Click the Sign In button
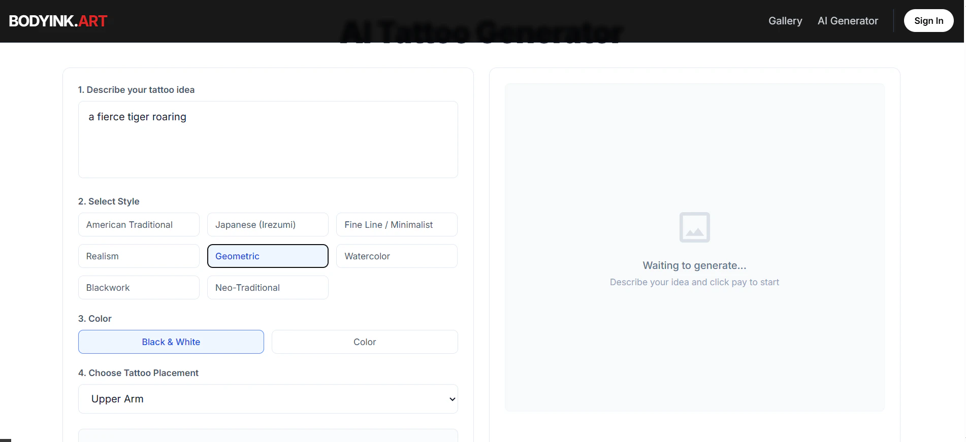 coord(928,21)
